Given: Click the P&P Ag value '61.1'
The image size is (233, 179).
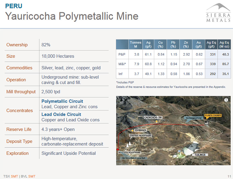Looking at the screenshot, I should (x=148, y=54).
